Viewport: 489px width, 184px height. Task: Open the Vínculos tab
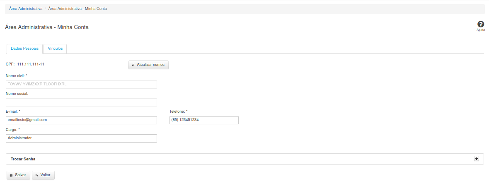(55, 48)
